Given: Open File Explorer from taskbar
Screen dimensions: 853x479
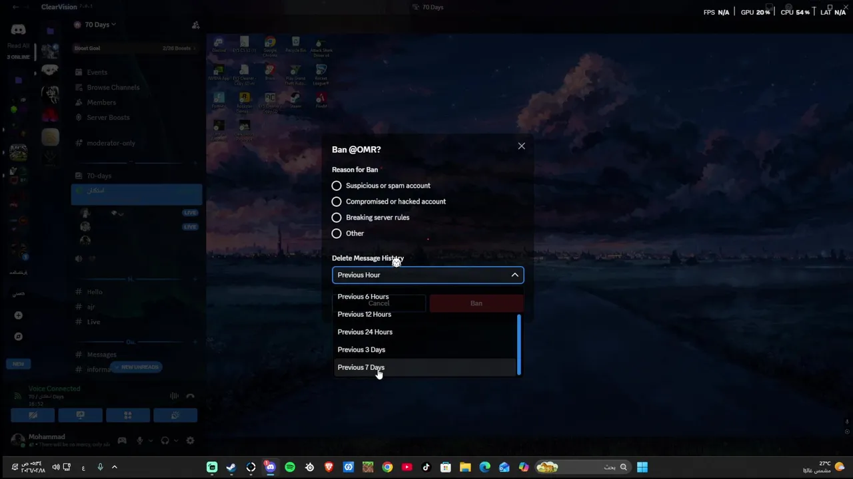Looking at the screenshot, I should (465, 467).
